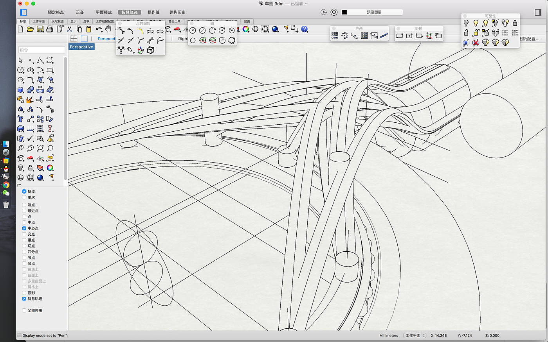Uncheck the 中心点 snap checkbox
The image size is (548, 342).
24,228
